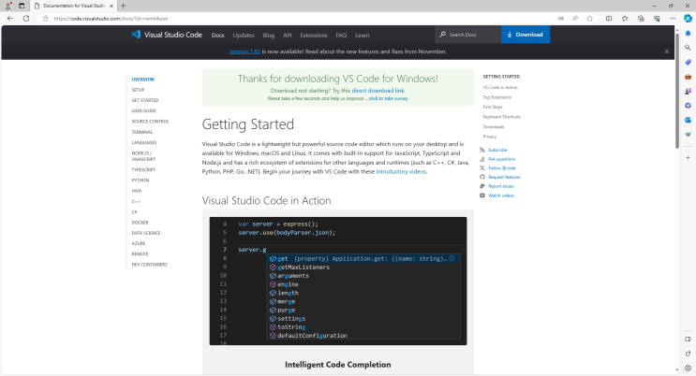The image size is (696, 376).
Task: Click the code completion demo screenshot
Action: (x=338, y=282)
